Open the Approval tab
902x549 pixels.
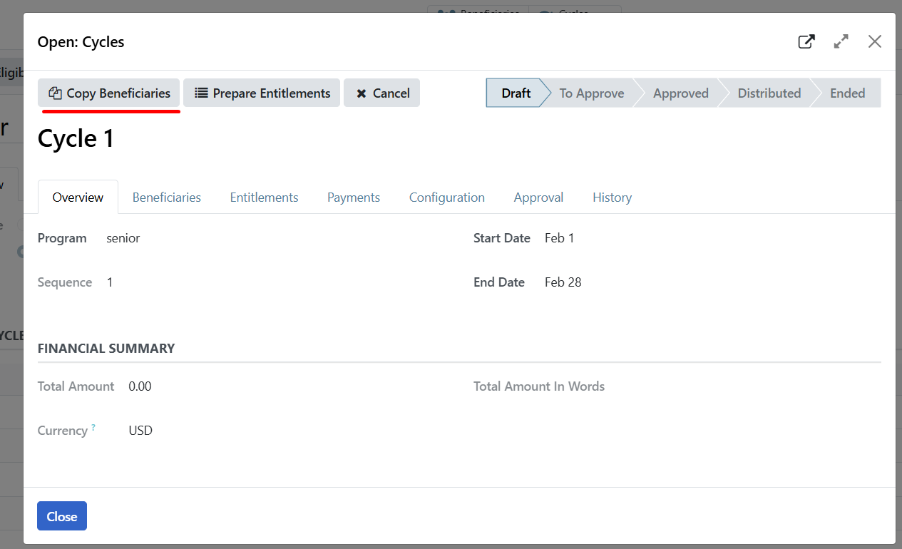[x=538, y=197]
